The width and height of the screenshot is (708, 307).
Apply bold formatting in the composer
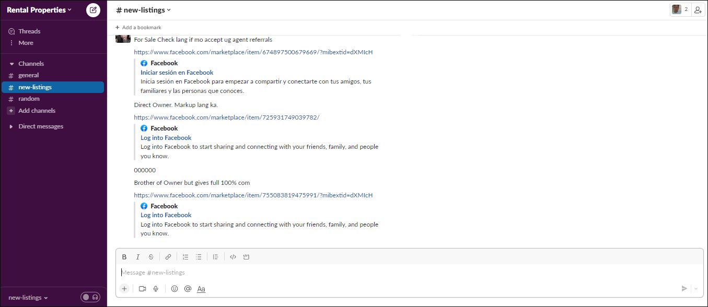124,257
